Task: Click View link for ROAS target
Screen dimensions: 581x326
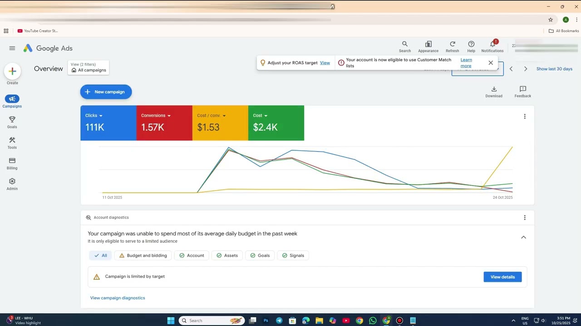Action: (325, 63)
